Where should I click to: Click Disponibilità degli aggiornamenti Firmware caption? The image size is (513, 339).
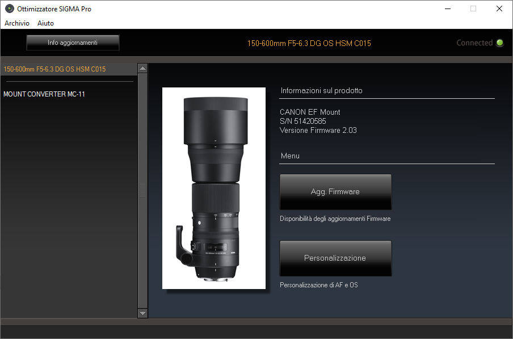(335, 219)
